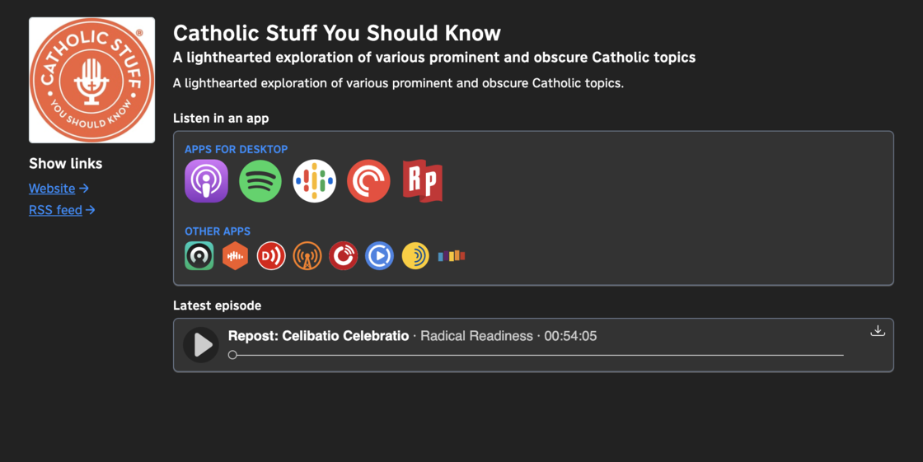
Task: Open the green Spotify icon
Action: point(260,181)
